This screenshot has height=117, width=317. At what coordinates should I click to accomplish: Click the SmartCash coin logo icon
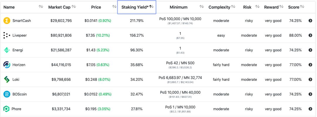(6, 21)
